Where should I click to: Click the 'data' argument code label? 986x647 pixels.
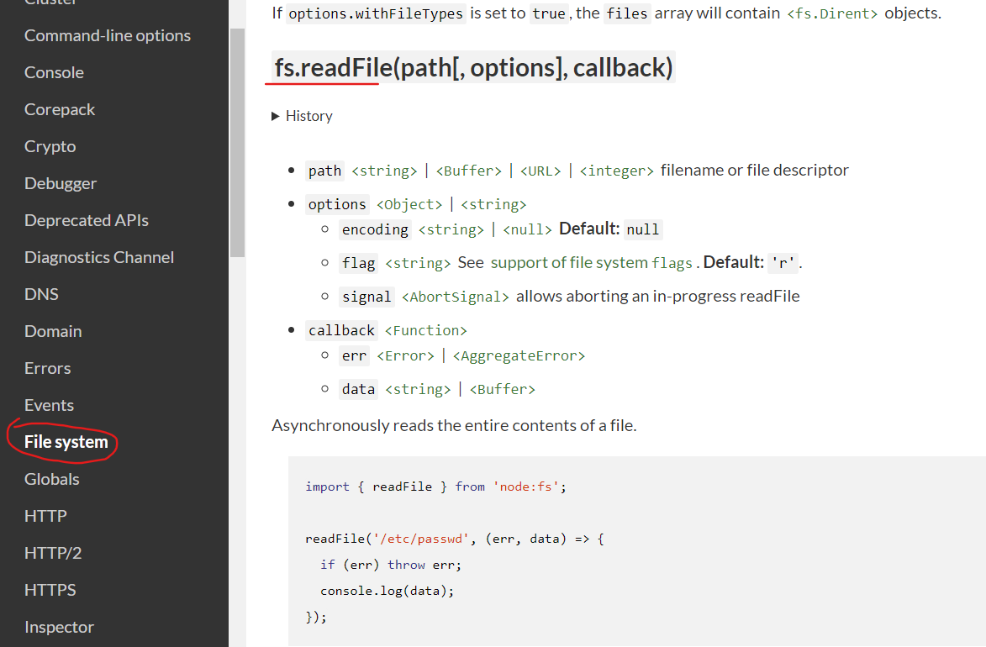pyautogui.click(x=358, y=390)
